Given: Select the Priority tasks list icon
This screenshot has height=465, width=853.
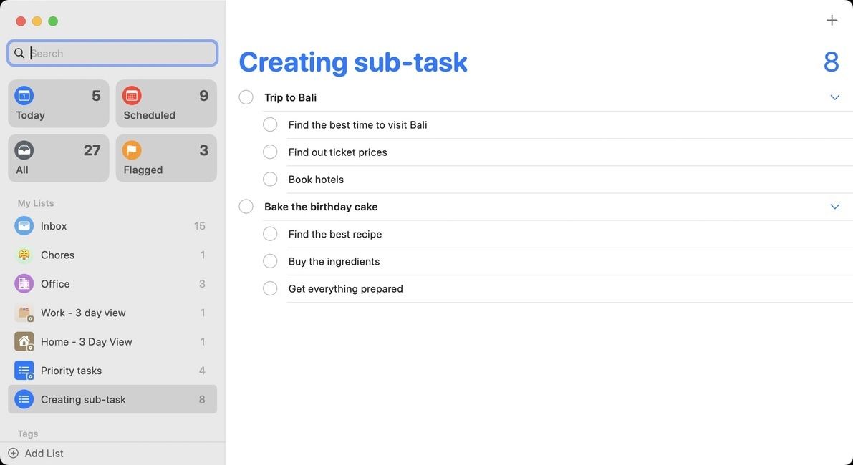Looking at the screenshot, I should (x=24, y=370).
